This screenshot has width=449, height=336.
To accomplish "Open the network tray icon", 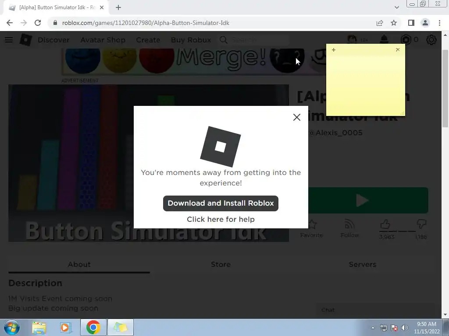I will (383, 328).
